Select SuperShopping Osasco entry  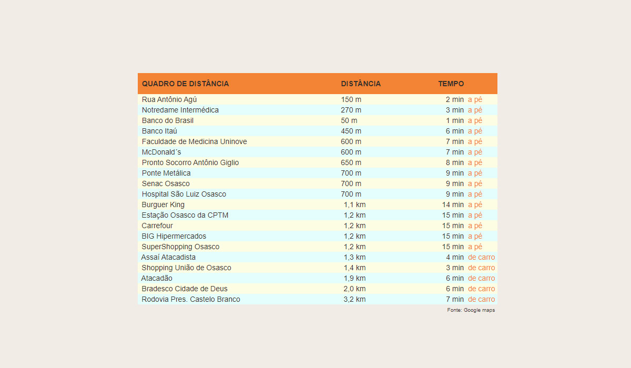[x=181, y=247]
